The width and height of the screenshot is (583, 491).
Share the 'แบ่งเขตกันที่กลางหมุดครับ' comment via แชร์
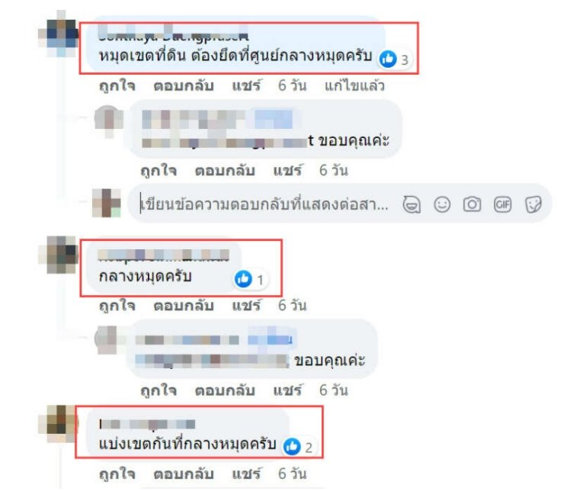[246, 473]
